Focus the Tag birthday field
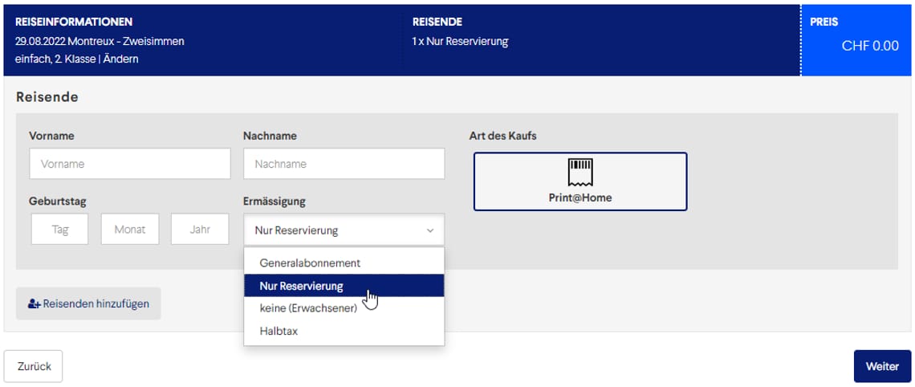 tap(60, 230)
